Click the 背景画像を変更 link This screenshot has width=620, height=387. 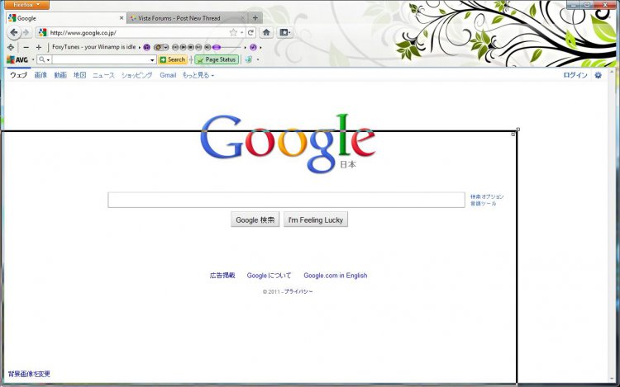click(29, 374)
